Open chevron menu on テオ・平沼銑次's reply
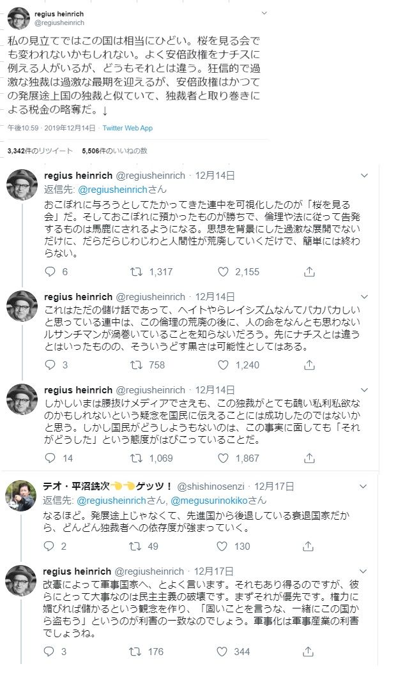The height and width of the screenshot is (687, 419). pyautogui.click(x=364, y=486)
